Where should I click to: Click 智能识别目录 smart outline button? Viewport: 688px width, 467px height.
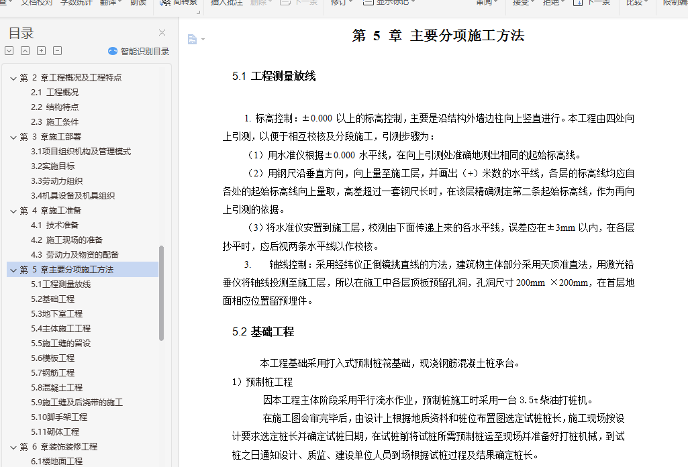pos(139,51)
